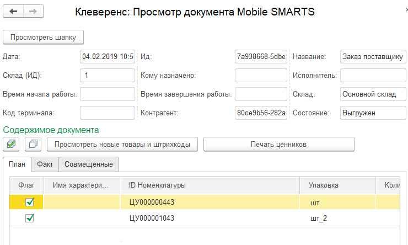Click the check-all rows icon button
This screenshot has height=245, width=408.
pyautogui.click(x=11, y=144)
